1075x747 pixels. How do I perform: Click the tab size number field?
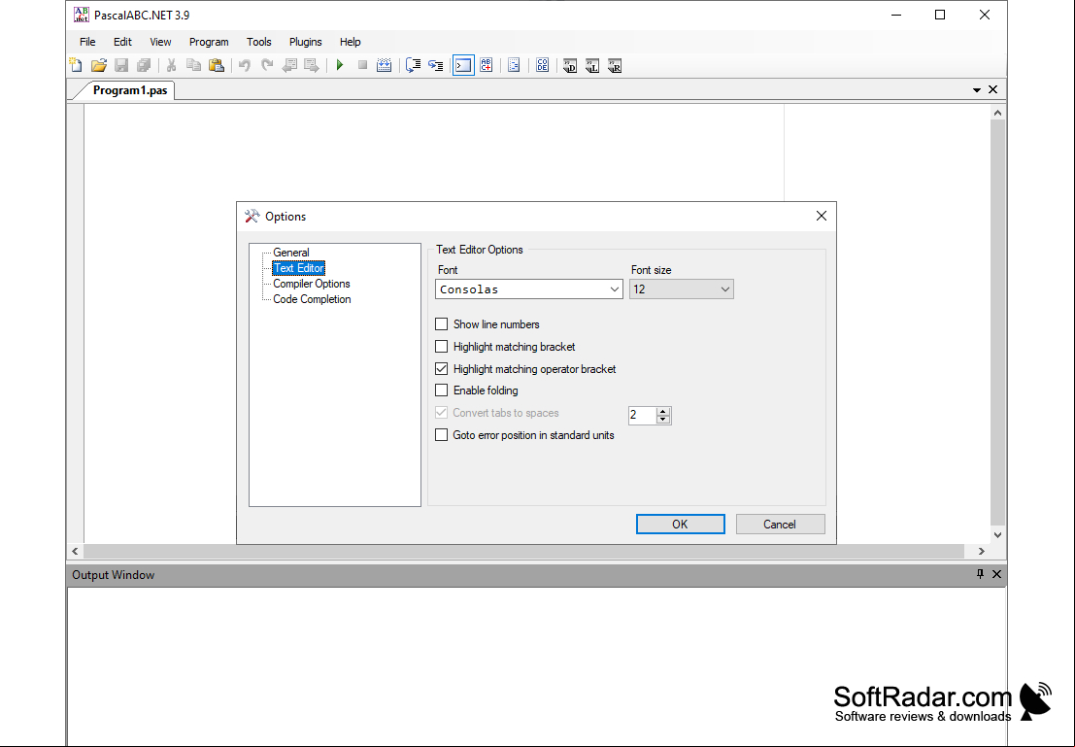pos(643,415)
